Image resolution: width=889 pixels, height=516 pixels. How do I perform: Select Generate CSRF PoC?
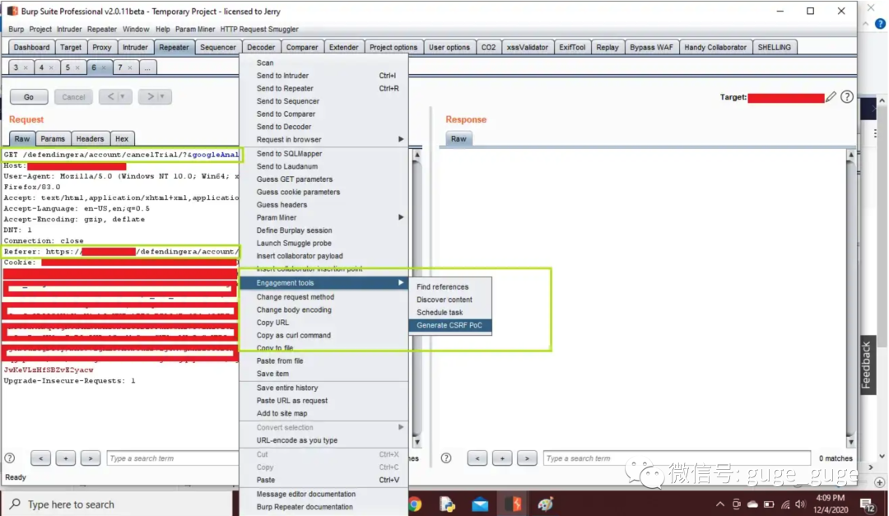click(x=450, y=325)
